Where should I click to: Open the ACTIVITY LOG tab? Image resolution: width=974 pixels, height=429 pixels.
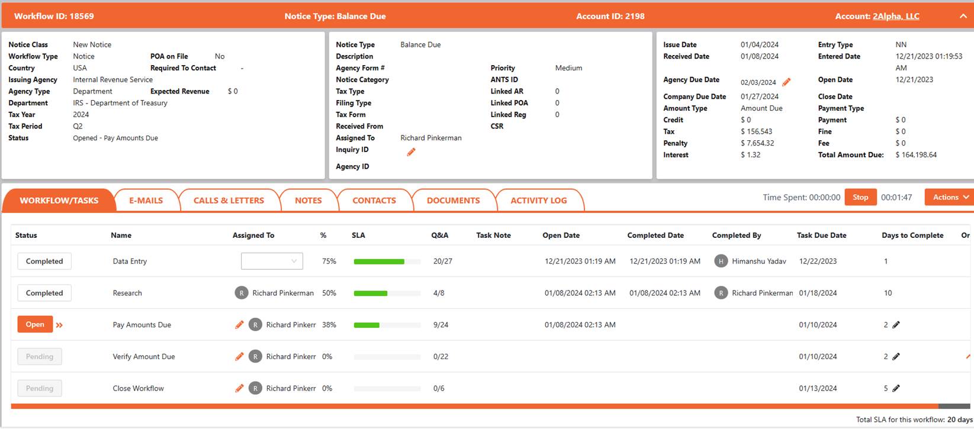pyautogui.click(x=538, y=201)
